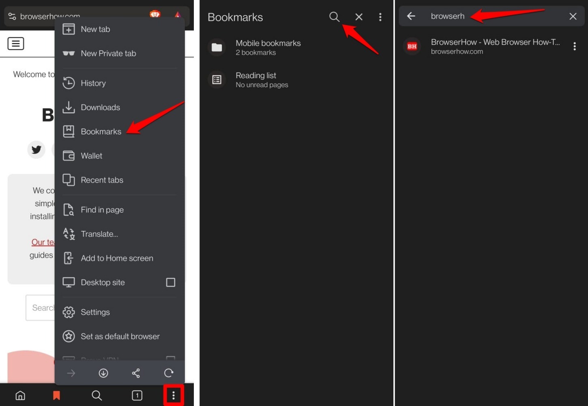Click the browserhow.com address bar
Image resolution: width=588 pixels, height=406 pixels.
tap(50, 16)
